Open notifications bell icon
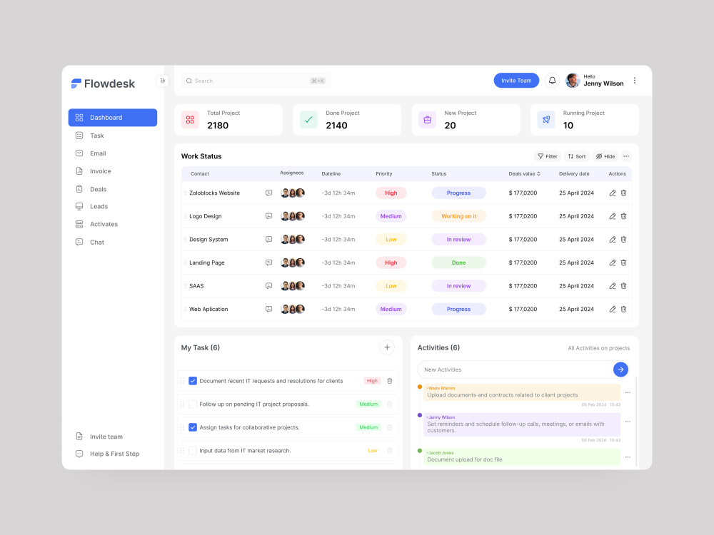Image resolution: width=714 pixels, height=535 pixels. tap(552, 81)
